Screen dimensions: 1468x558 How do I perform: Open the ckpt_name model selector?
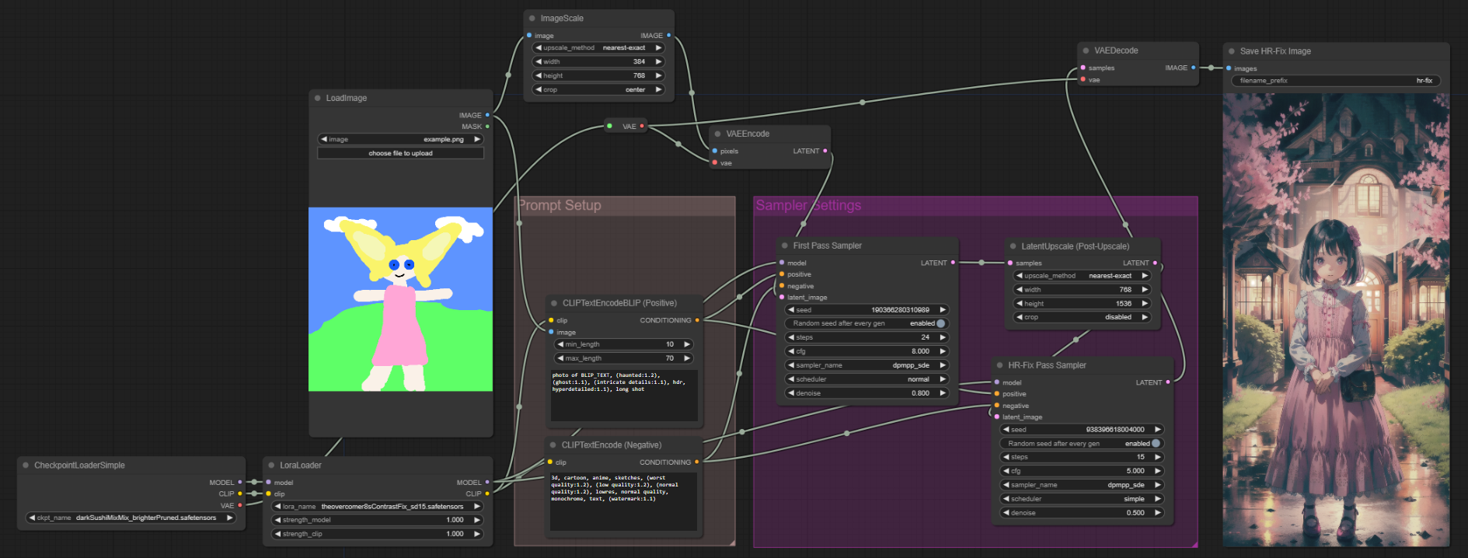(x=131, y=518)
